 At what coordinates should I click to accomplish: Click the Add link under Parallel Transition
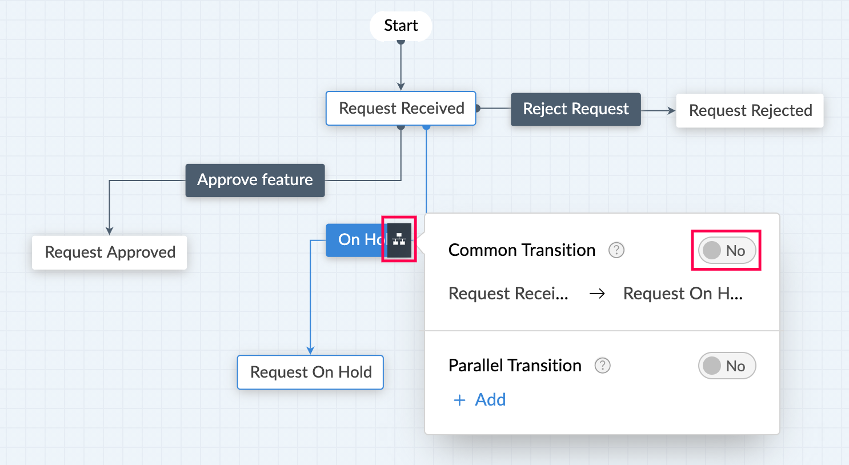[490, 400]
